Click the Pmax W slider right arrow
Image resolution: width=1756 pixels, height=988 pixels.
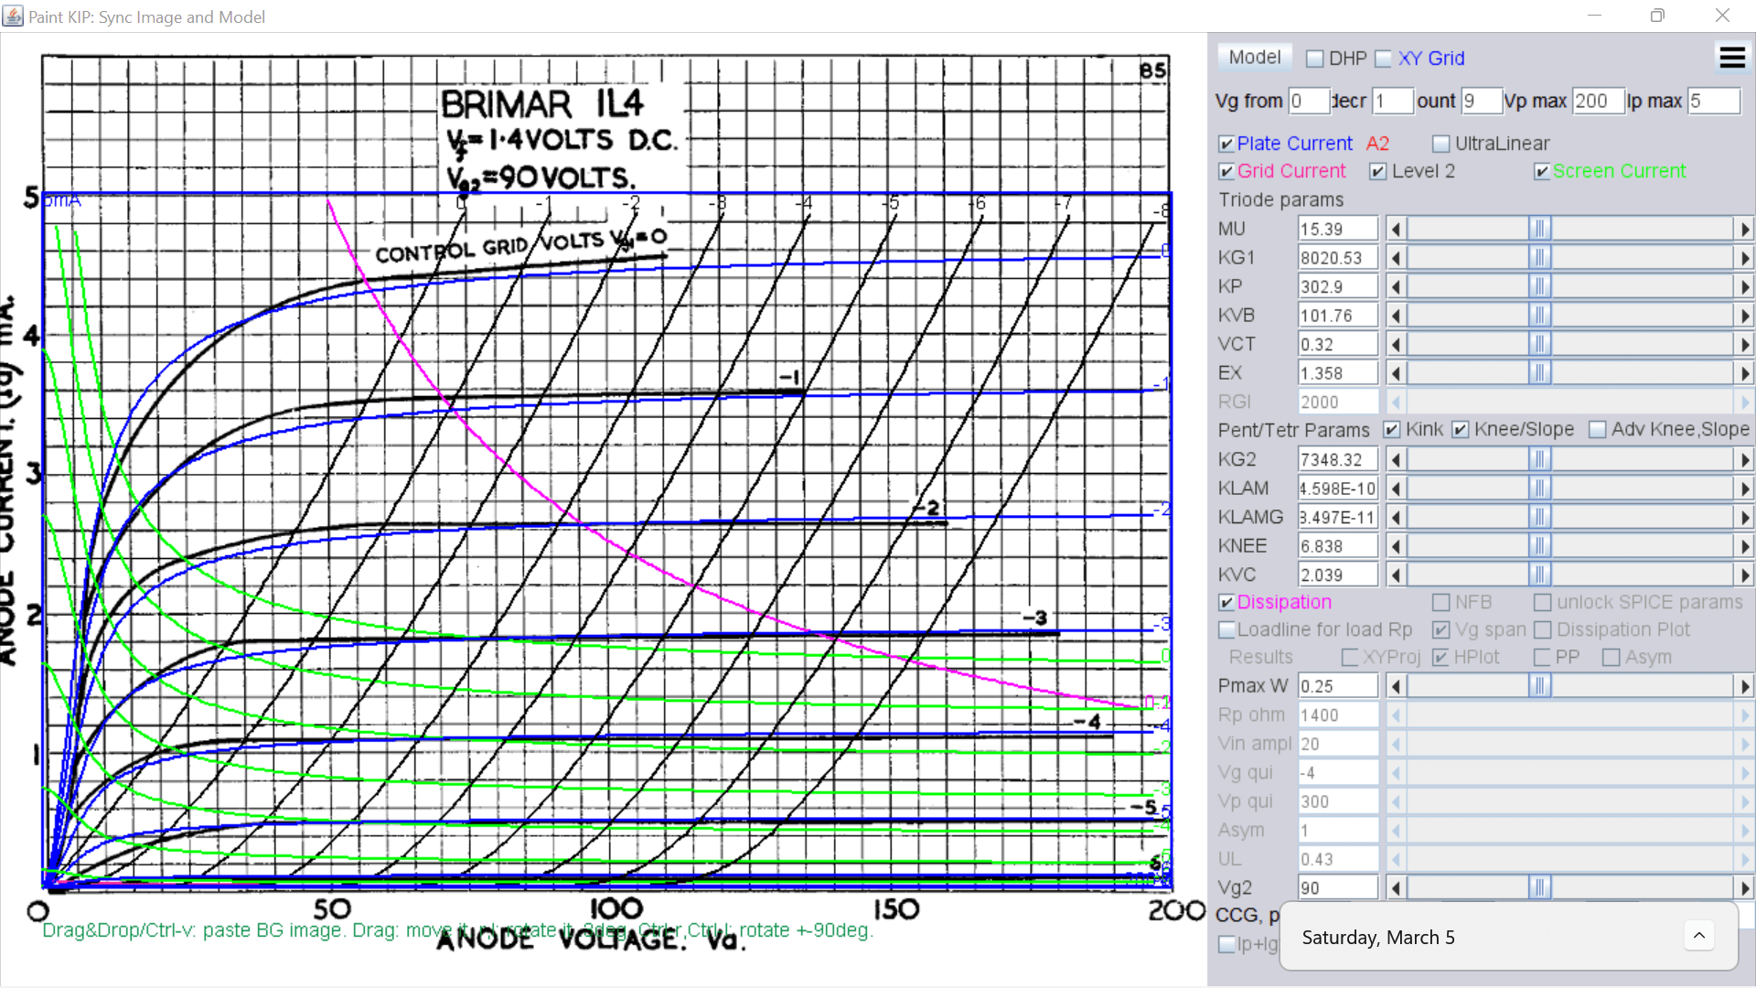[x=1744, y=685]
